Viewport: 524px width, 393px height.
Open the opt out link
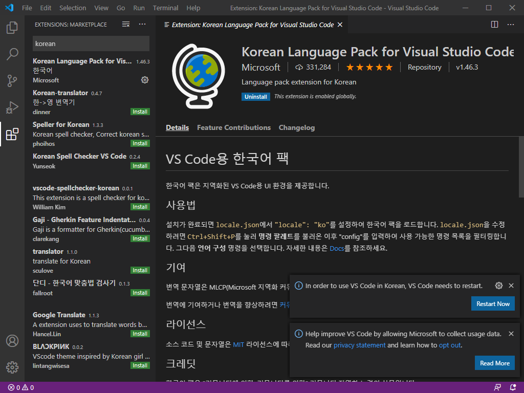(450, 345)
